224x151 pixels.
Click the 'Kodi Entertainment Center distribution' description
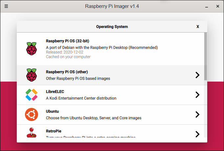81,98
